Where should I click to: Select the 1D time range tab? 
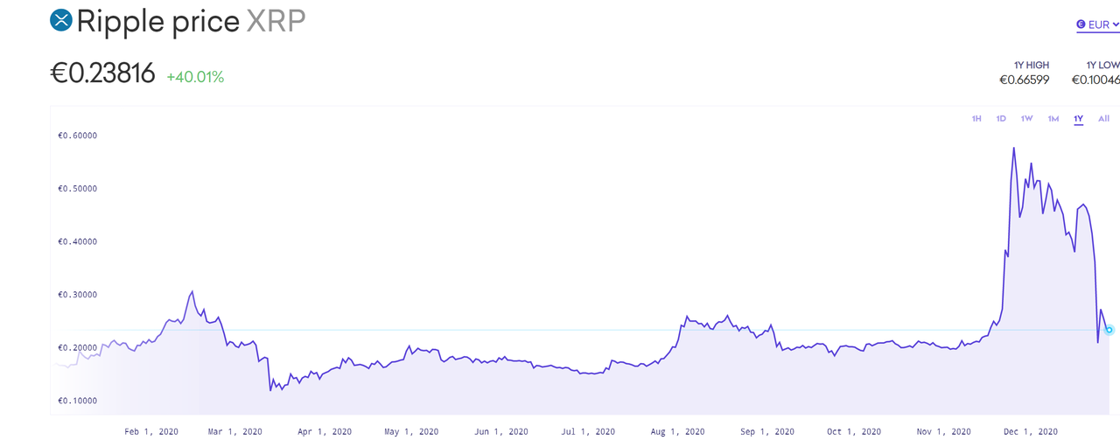[1001, 119]
